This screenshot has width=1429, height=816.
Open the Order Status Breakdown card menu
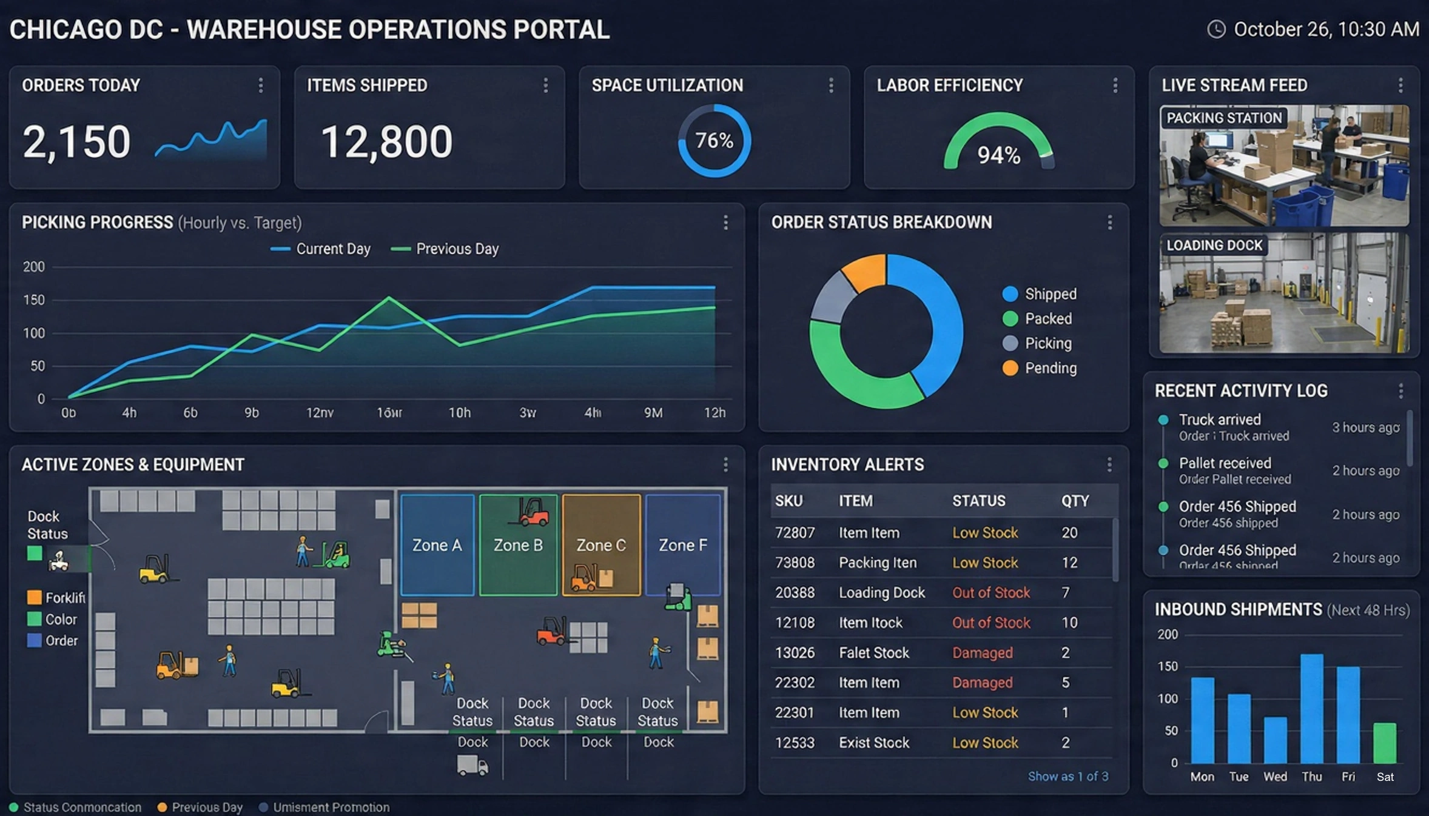click(x=1109, y=223)
